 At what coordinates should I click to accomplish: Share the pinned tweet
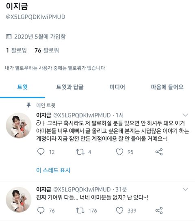tap(159, 152)
